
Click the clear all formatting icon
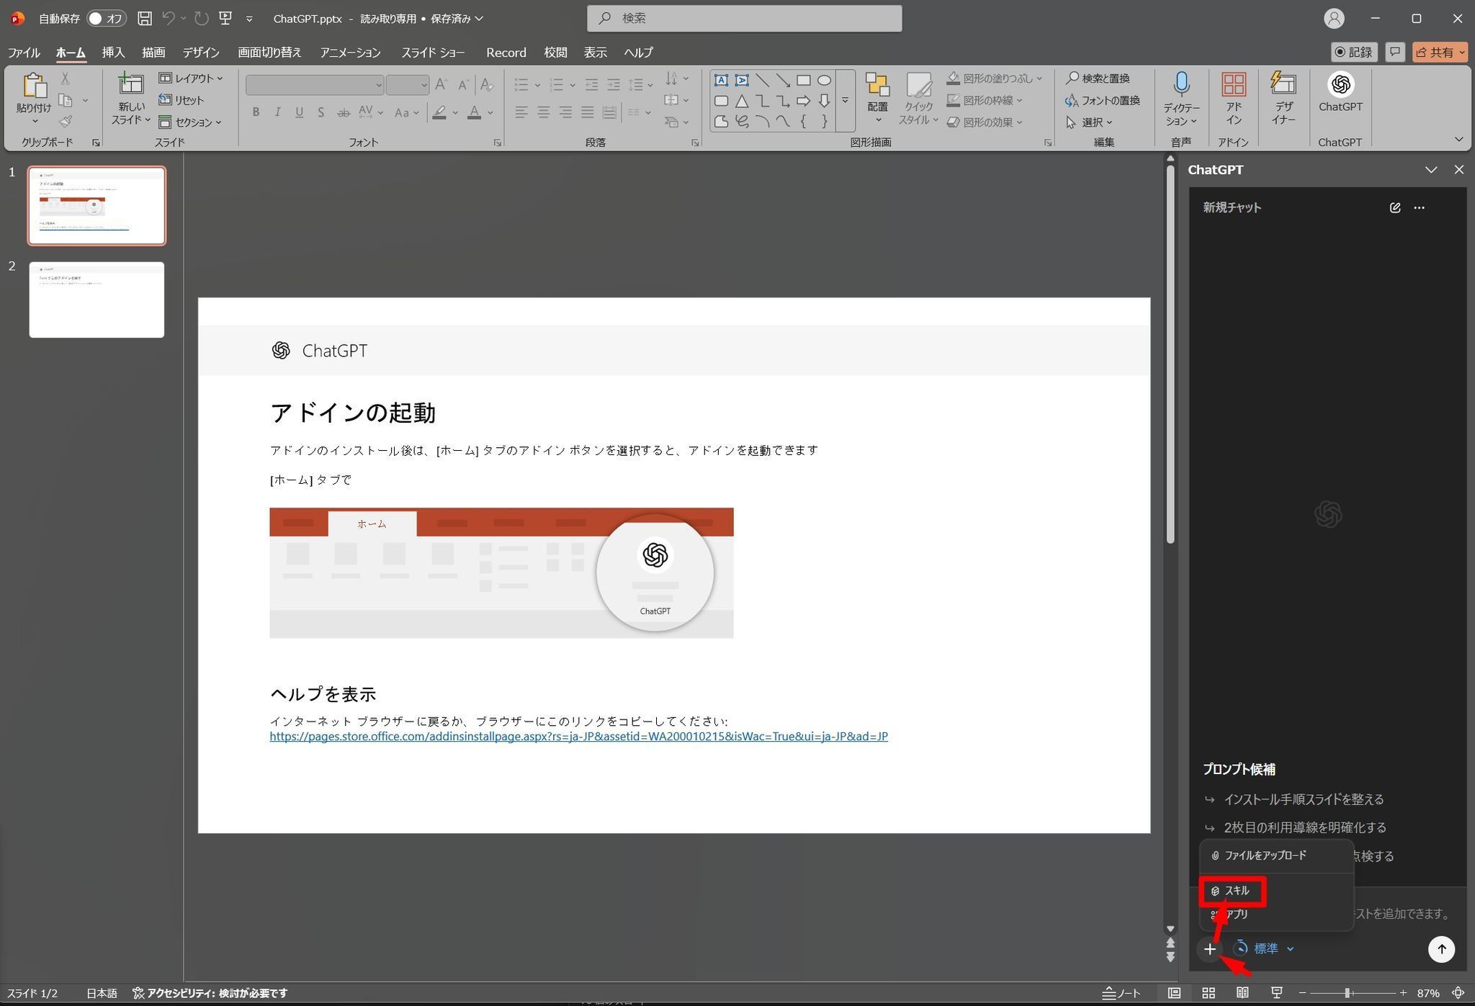click(487, 85)
